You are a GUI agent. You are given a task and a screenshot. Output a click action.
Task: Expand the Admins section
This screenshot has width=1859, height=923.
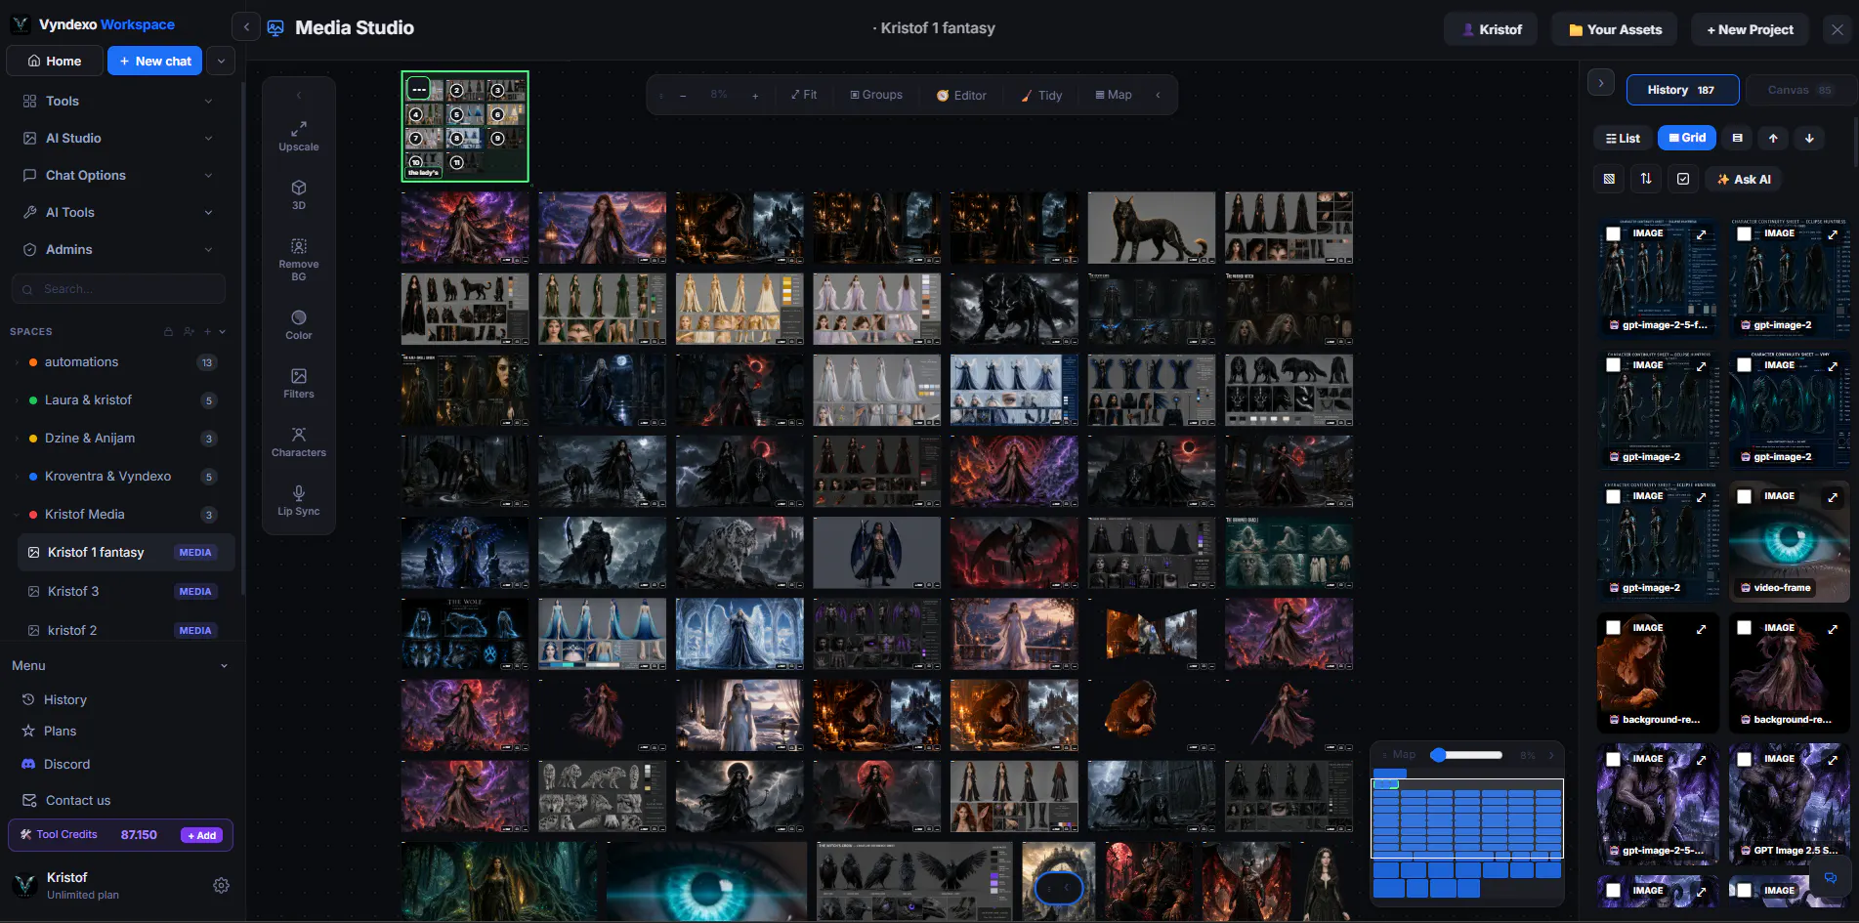click(117, 249)
